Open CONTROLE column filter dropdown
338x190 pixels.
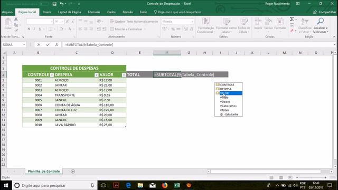(x=52, y=75)
